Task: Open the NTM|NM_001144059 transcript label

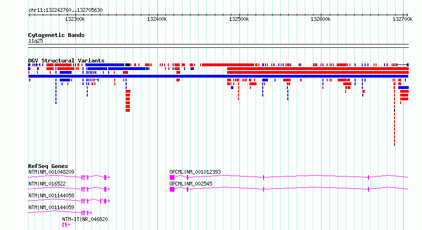Action: pos(51,207)
